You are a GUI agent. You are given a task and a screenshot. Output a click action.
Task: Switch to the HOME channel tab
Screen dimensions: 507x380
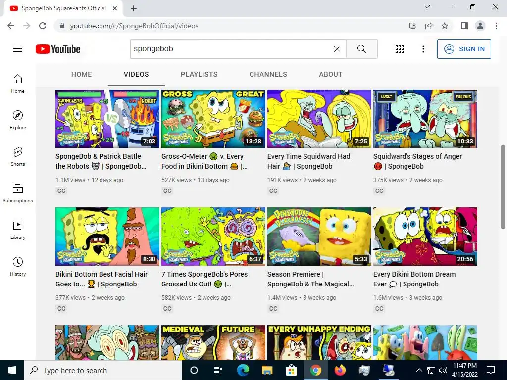coord(82,74)
